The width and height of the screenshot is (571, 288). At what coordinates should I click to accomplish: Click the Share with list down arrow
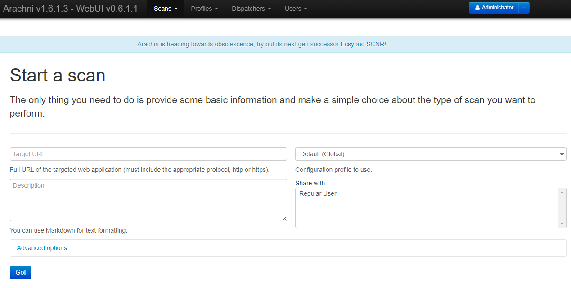(x=562, y=224)
